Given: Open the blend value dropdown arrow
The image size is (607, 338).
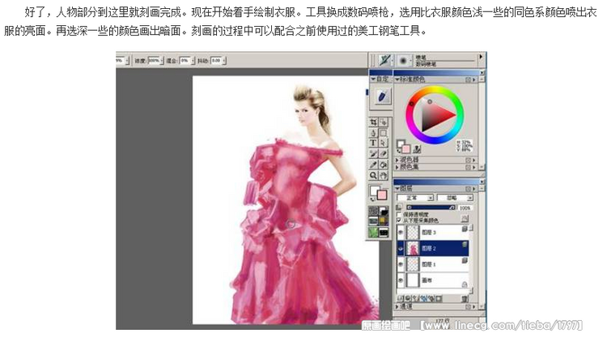Looking at the screenshot, I should [x=192, y=61].
